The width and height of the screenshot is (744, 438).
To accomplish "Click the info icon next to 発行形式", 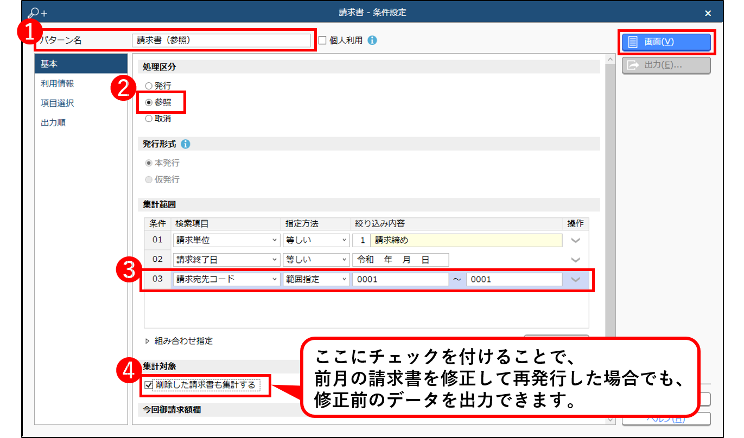I will point(186,144).
